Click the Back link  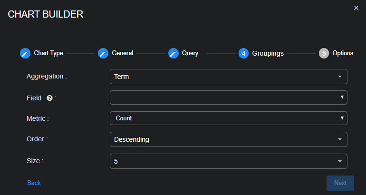pyautogui.click(x=34, y=183)
